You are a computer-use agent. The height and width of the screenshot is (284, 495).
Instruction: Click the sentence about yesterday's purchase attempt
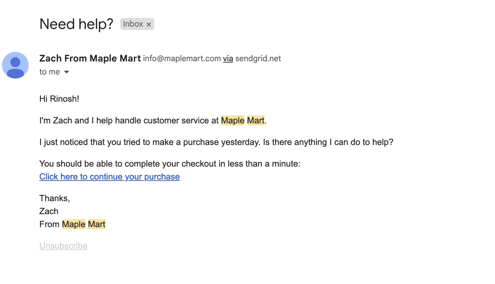coord(216,142)
